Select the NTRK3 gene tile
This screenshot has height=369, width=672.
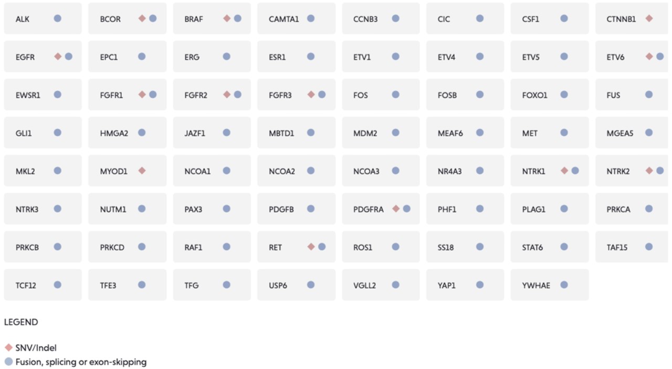(43, 209)
